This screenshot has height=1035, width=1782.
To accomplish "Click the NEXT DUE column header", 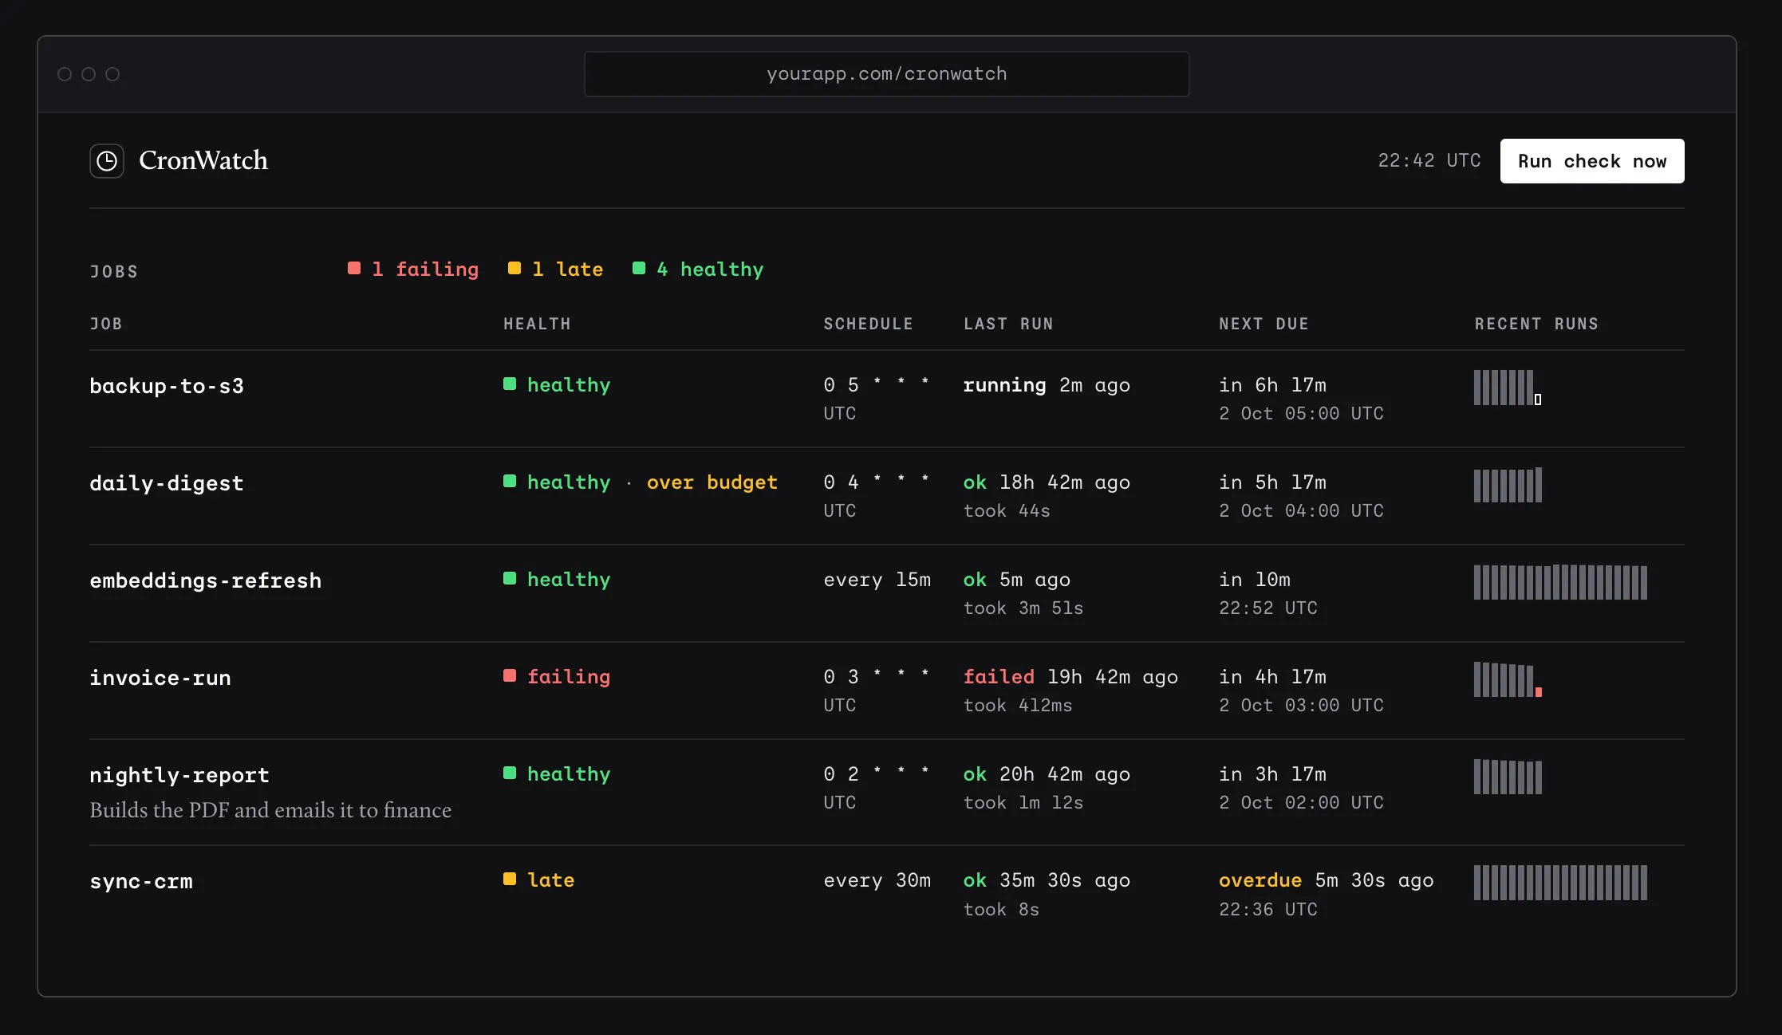I will 1264,324.
